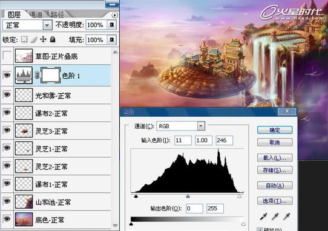Screen dimensions: 328x231
Task: Click the output levels field showing 0
Action: 194,209
